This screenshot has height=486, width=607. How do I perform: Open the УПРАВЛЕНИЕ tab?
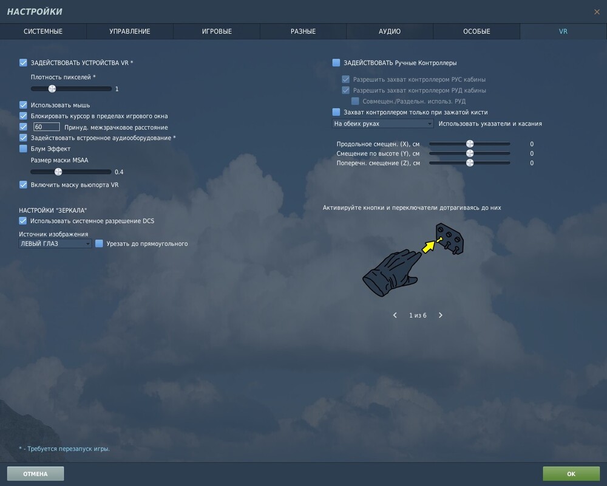coord(130,32)
